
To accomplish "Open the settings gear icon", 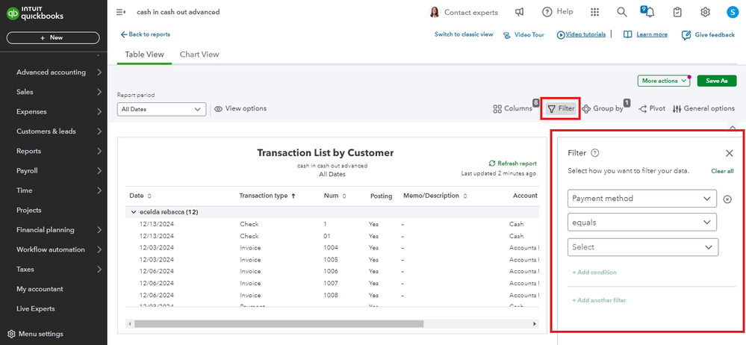I will tap(705, 12).
